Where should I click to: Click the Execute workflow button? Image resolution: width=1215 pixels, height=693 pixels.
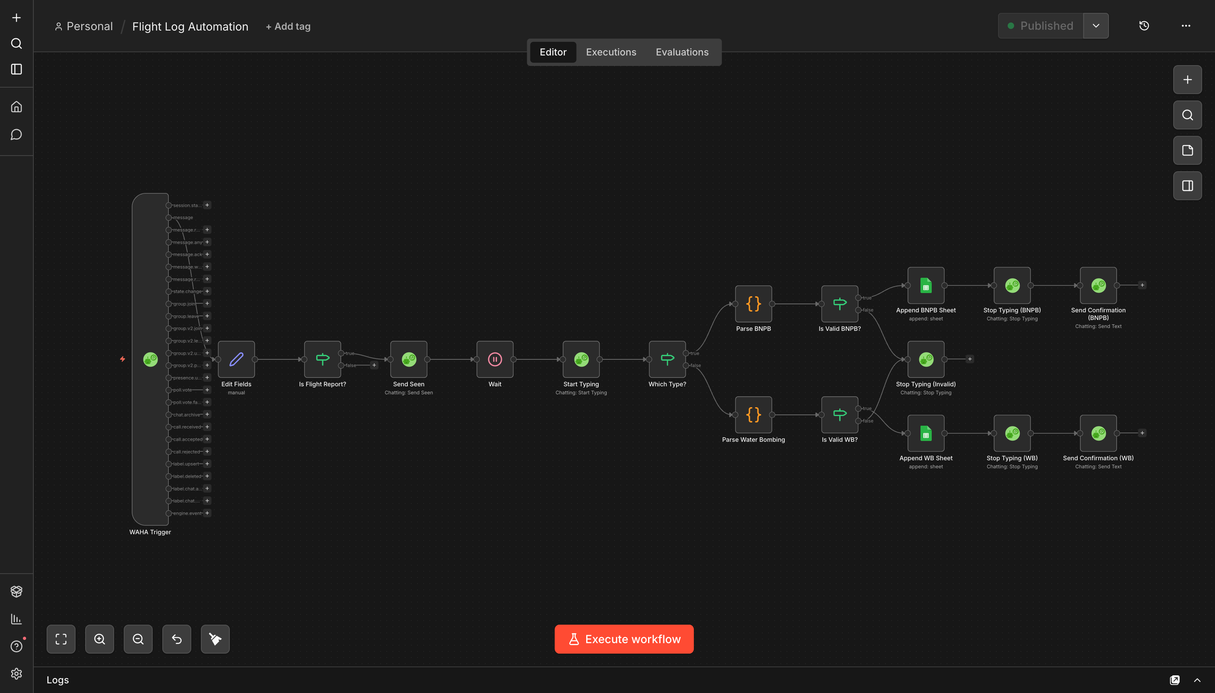click(624, 639)
